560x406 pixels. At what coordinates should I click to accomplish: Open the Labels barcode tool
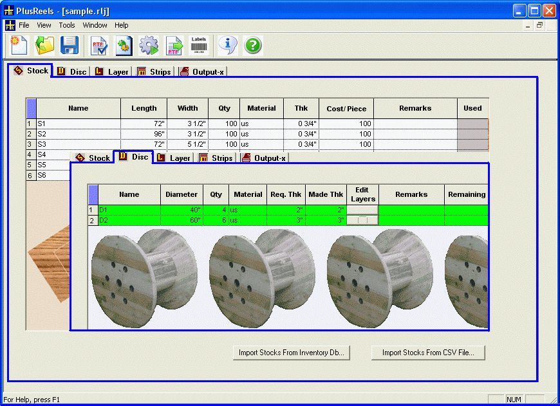[x=199, y=45]
